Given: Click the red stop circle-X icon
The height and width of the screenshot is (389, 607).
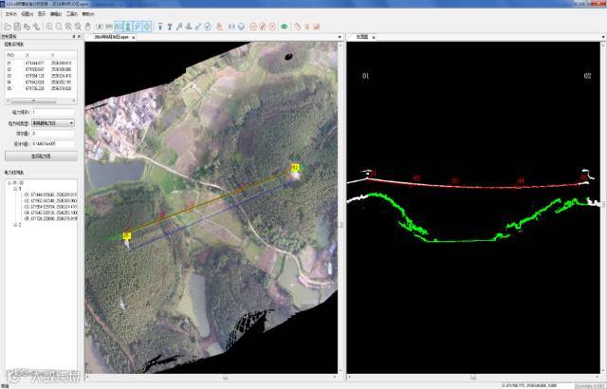Looking at the screenshot, I should point(272,27).
